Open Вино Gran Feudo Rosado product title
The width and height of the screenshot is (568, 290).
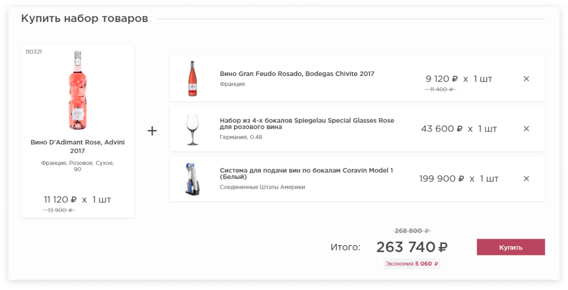(x=297, y=74)
